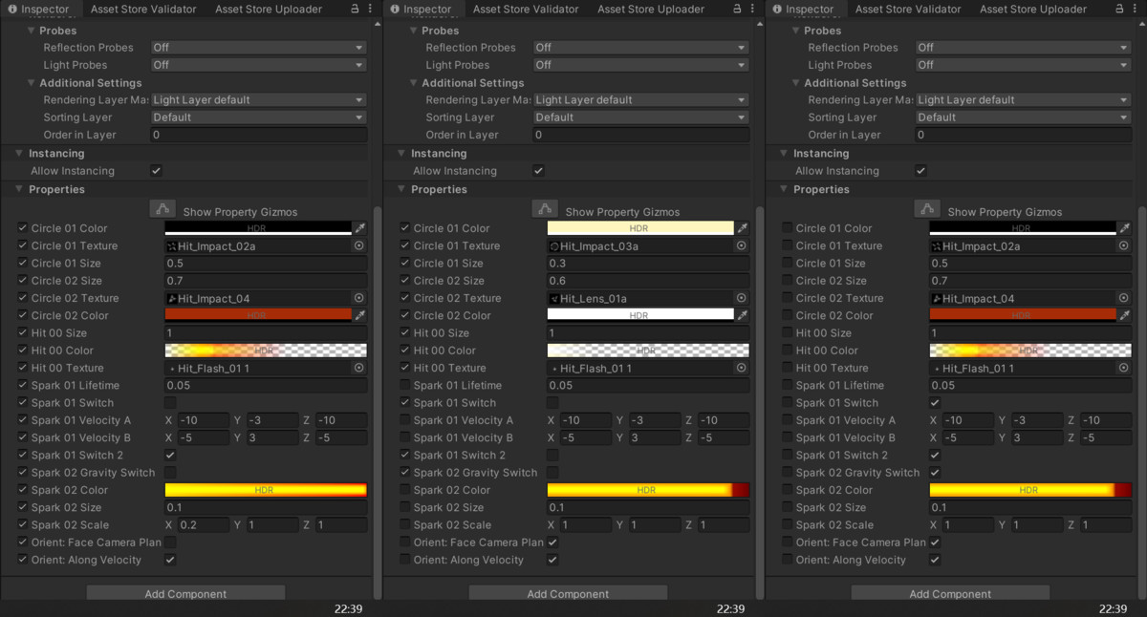Click the Circle 01 Size field in the middle panel
The width and height of the screenshot is (1147, 617).
[648, 264]
